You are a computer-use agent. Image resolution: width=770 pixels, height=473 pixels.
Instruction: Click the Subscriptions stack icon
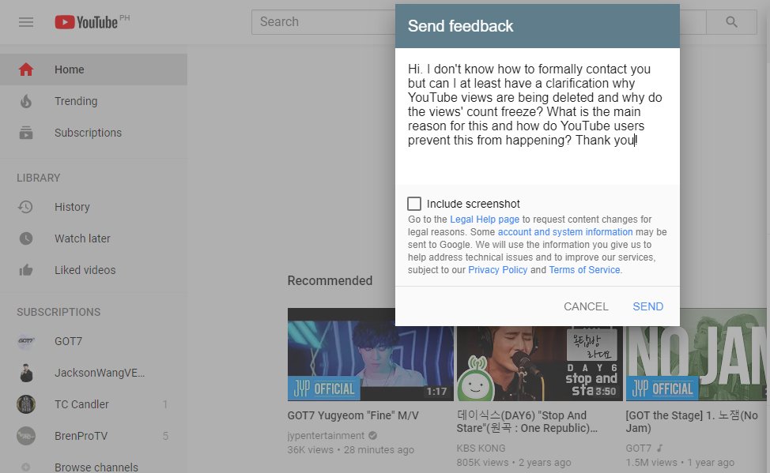pos(26,133)
